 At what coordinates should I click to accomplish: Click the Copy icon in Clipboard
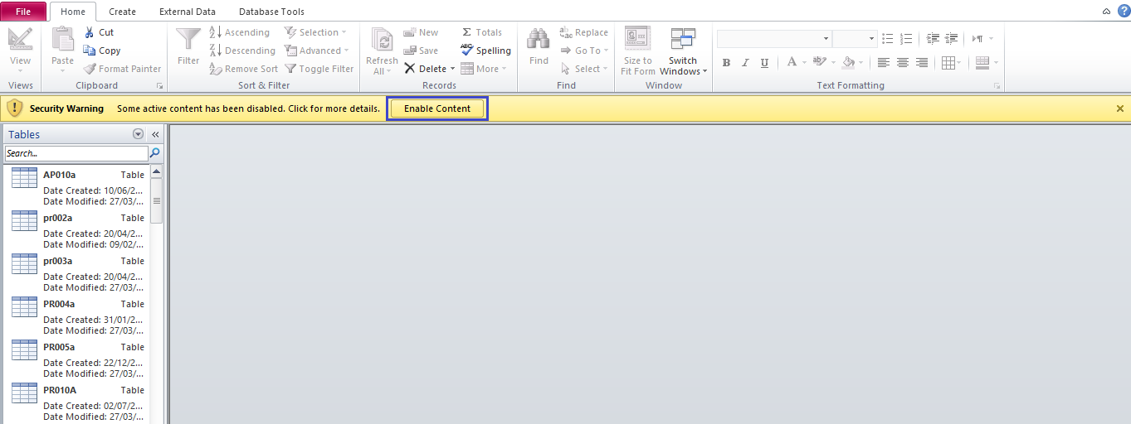(x=90, y=51)
